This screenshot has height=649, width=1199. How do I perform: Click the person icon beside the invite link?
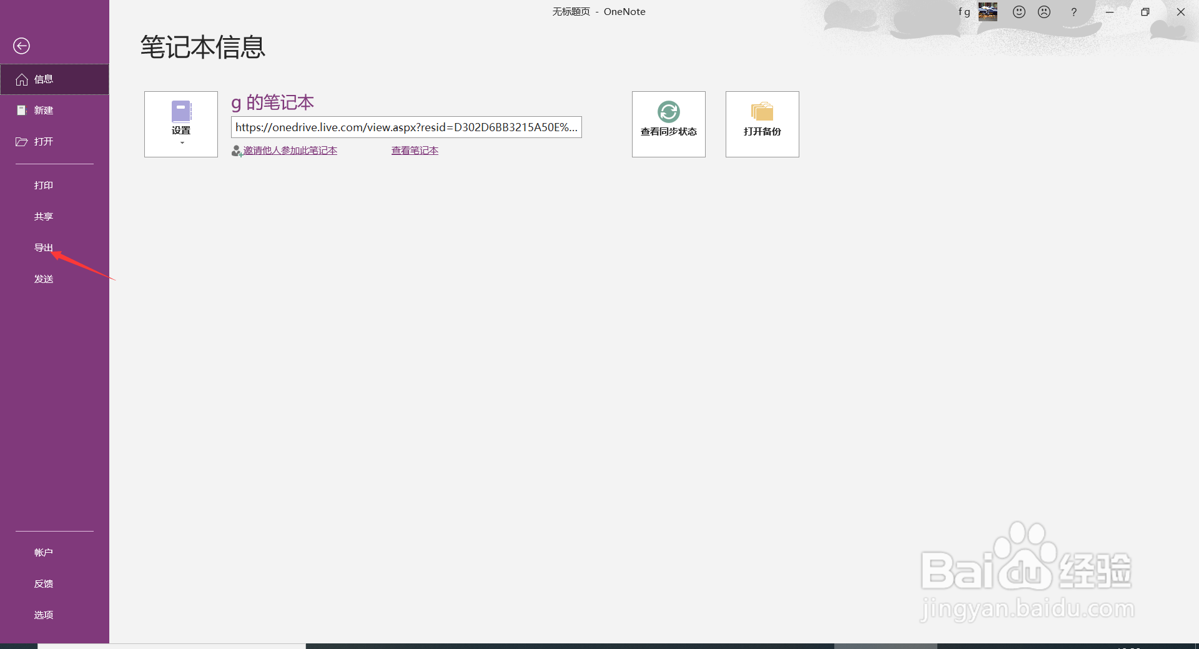coord(237,151)
